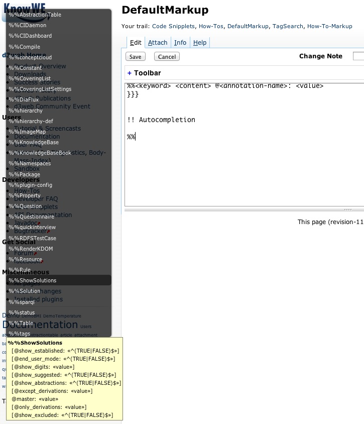Open the Info tab
Viewport: 364px width, 424px height.
(x=180, y=43)
